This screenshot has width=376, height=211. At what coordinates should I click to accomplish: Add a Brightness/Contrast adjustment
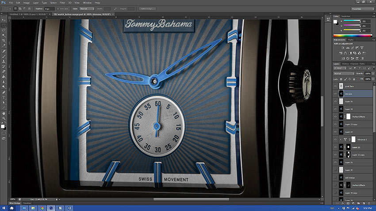tap(343, 48)
